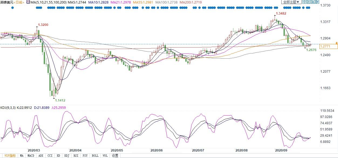The width and height of the screenshot is (338, 158).
Task: Click the vertical range measure icon
Action: click(309, 2)
